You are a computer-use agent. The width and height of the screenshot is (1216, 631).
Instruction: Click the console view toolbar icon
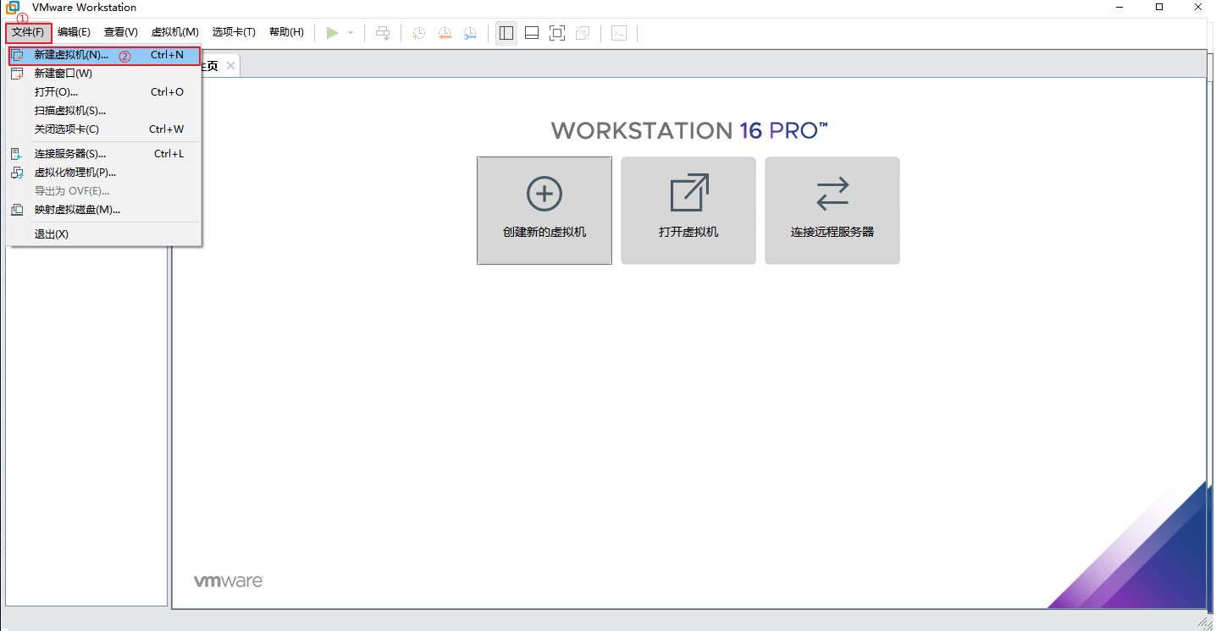pyautogui.click(x=619, y=33)
